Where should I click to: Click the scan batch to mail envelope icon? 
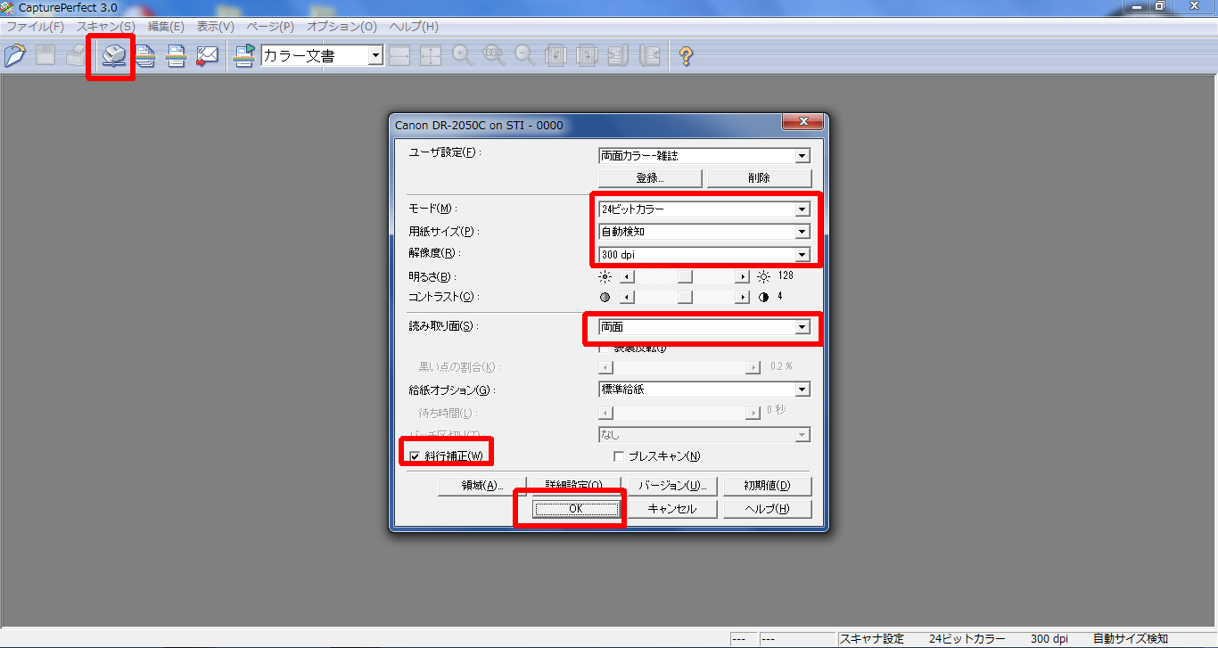point(207,56)
